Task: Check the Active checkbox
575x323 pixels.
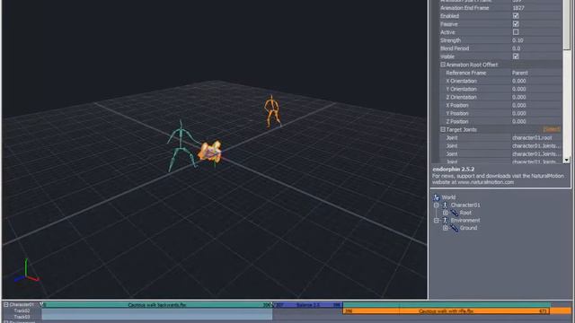Action: [x=516, y=32]
